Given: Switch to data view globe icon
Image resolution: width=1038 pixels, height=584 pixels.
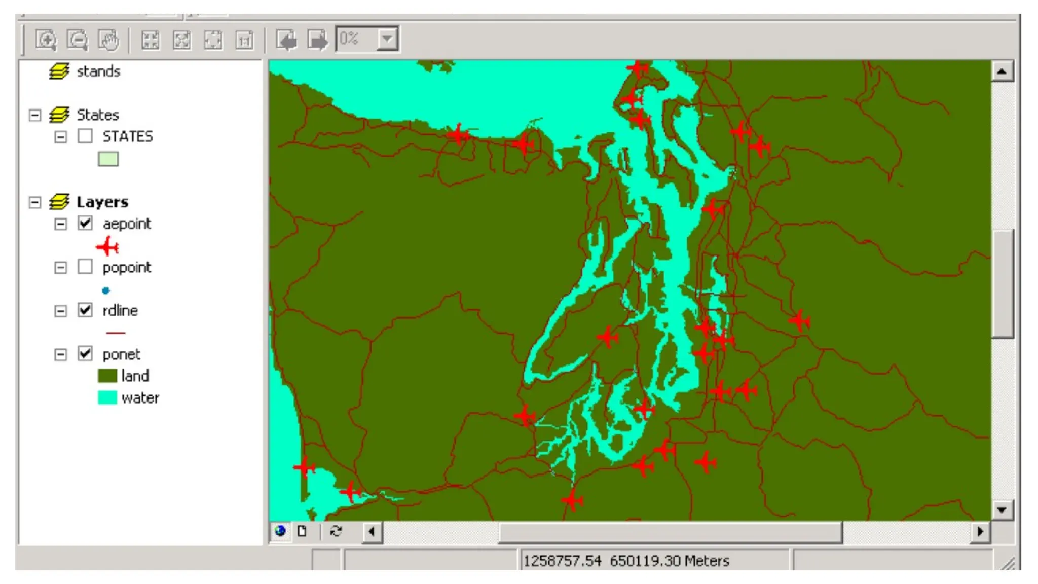Looking at the screenshot, I should (280, 531).
